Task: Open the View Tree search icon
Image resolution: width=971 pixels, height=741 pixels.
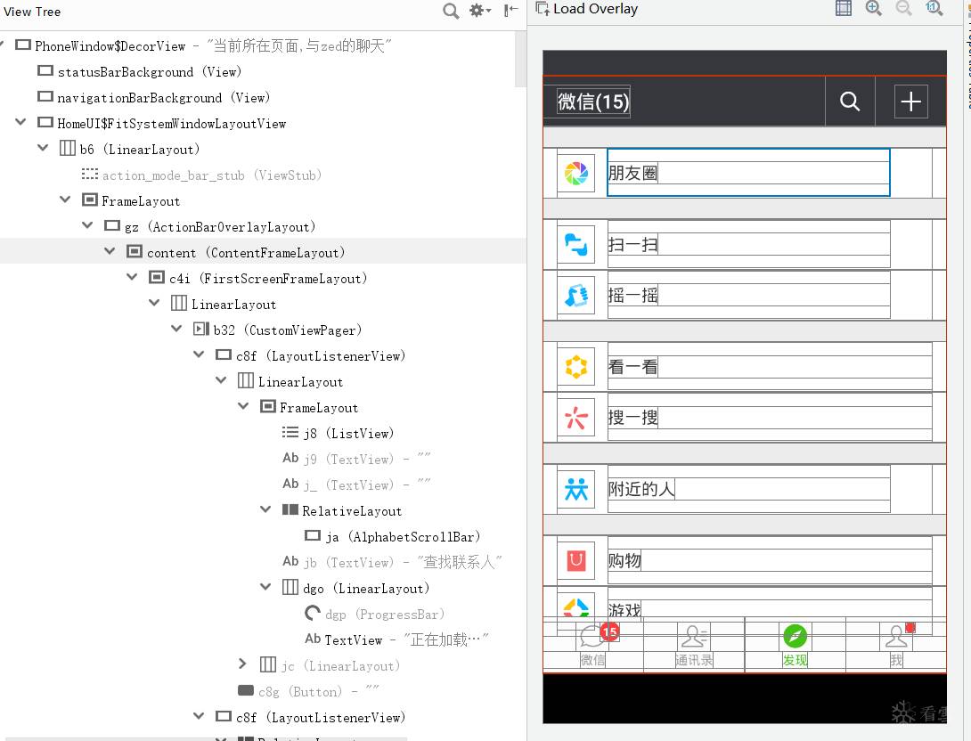Action: click(451, 11)
